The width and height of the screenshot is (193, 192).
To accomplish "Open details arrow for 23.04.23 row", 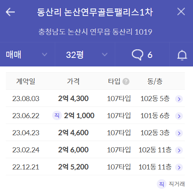I will (179, 133).
